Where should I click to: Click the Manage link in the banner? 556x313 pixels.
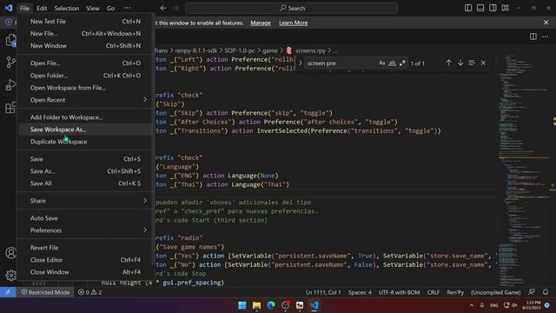[261, 23]
